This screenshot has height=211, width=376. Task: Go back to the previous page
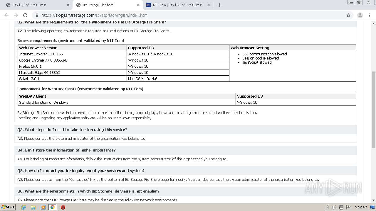pos(6,15)
